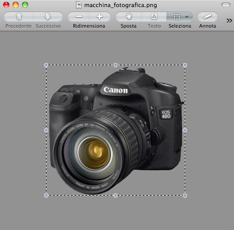Click the camera image inside the selection

click(116, 131)
